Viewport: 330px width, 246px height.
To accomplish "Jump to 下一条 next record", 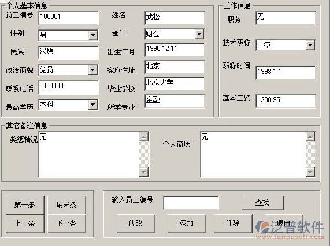I will [x=66, y=223].
